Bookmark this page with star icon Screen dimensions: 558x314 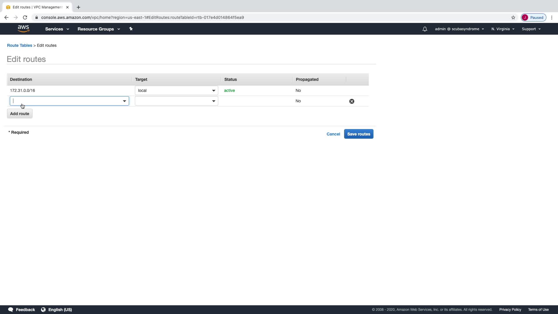point(513,17)
